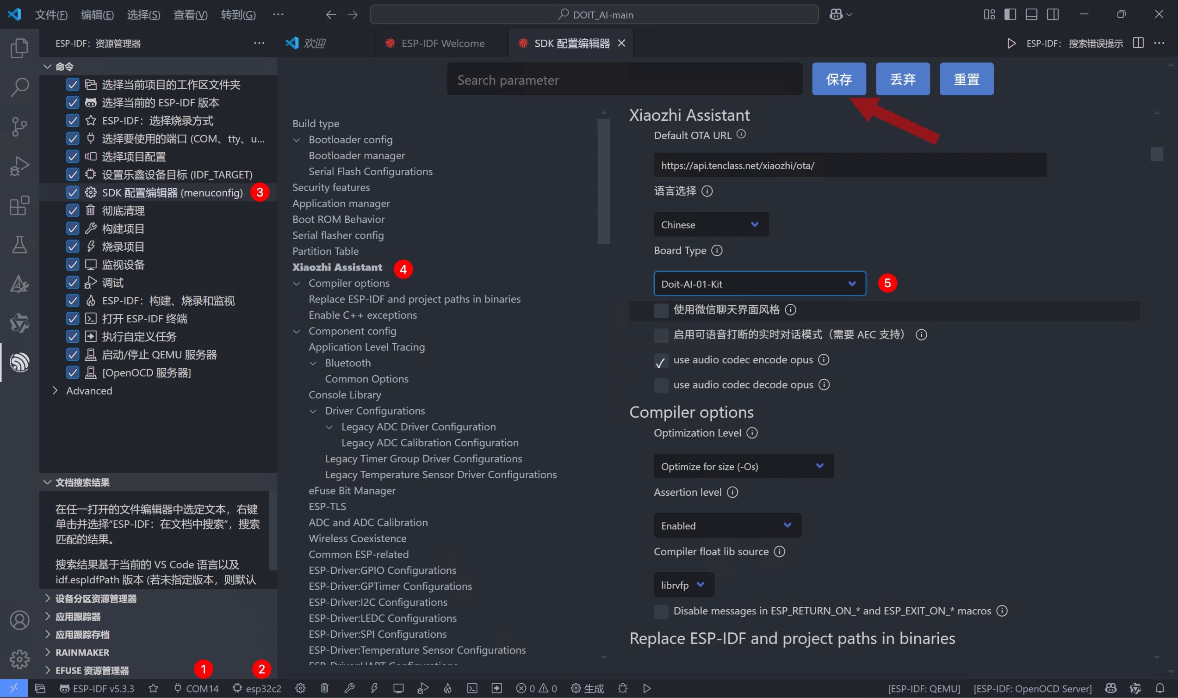Image resolution: width=1178 pixels, height=698 pixels.
Task: Open the Extensions view icon
Action: [19, 205]
